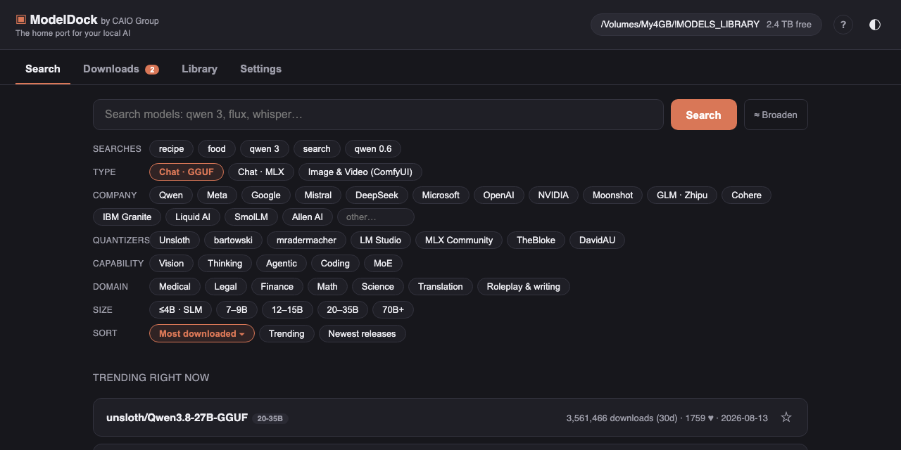The height and width of the screenshot is (450, 901).
Task: Filter by company Cohere
Action: click(746, 195)
